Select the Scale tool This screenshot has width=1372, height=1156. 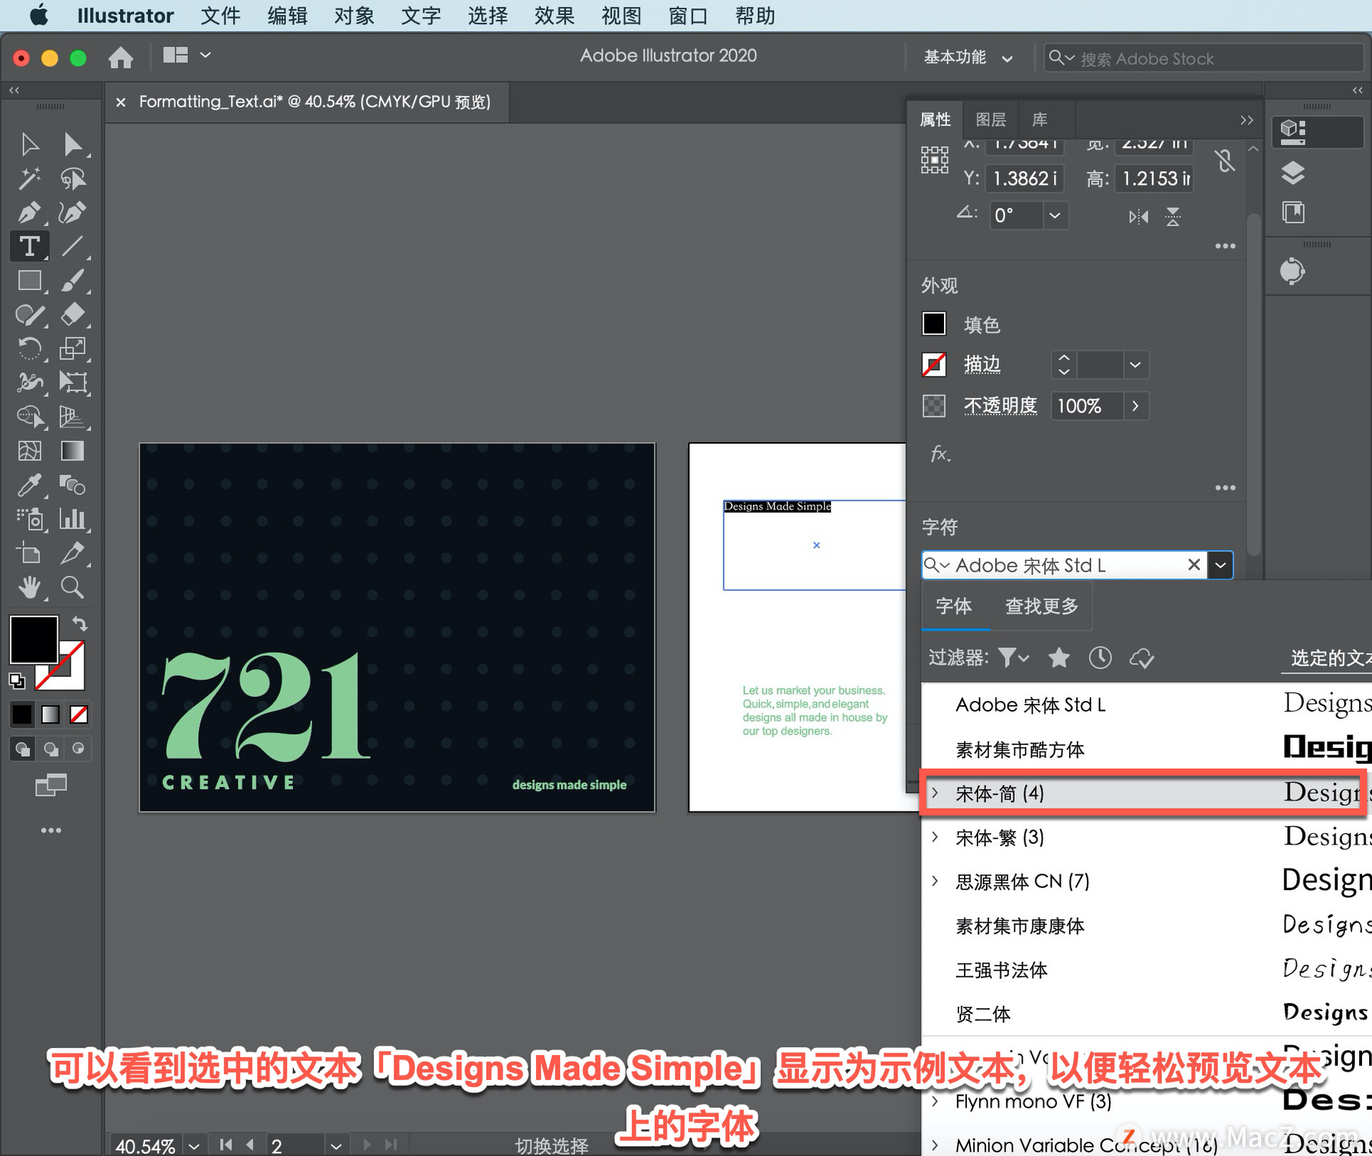[72, 349]
